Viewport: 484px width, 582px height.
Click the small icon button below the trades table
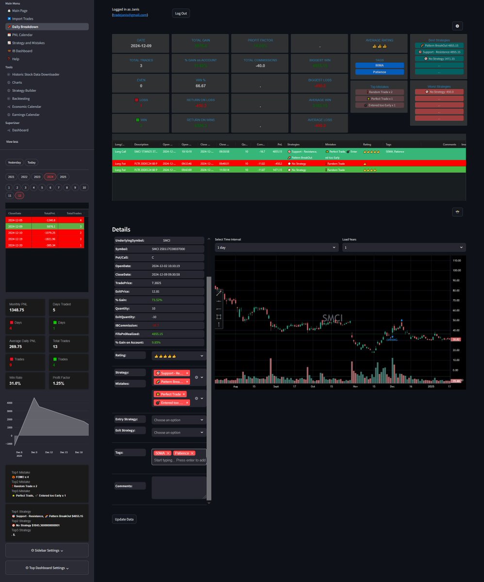(x=458, y=212)
